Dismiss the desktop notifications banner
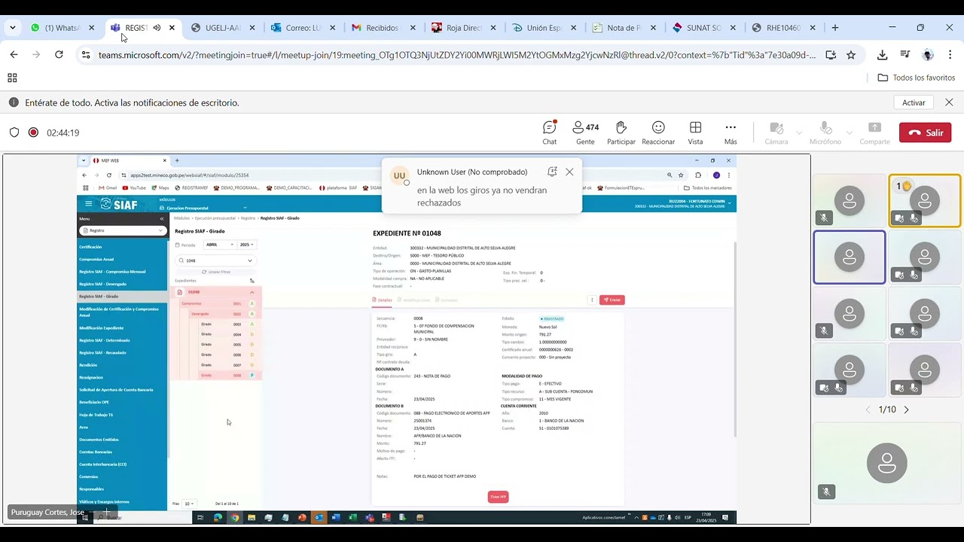Image resolution: width=964 pixels, height=542 pixels. click(x=949, y=102)
